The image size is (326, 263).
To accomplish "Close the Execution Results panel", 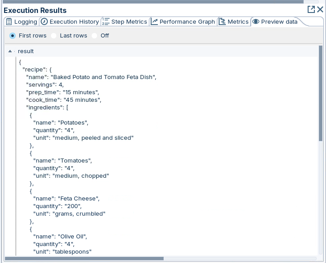I will pos(320,9).
